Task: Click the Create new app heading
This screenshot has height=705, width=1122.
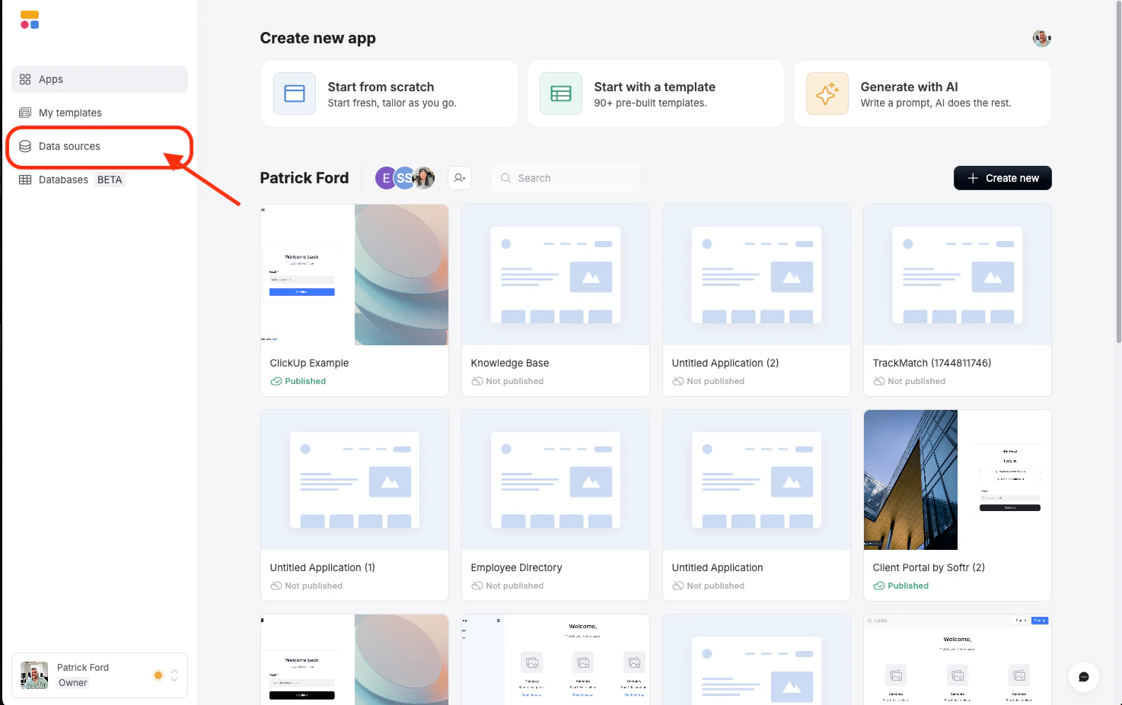Action: 317,38
